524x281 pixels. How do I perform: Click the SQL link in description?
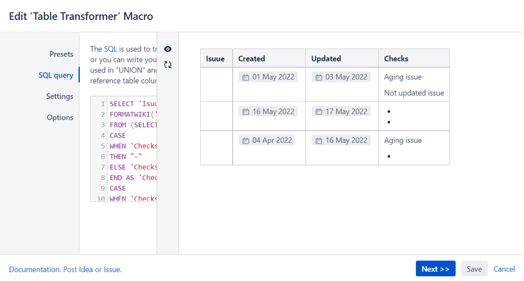(x=110, y=49)
